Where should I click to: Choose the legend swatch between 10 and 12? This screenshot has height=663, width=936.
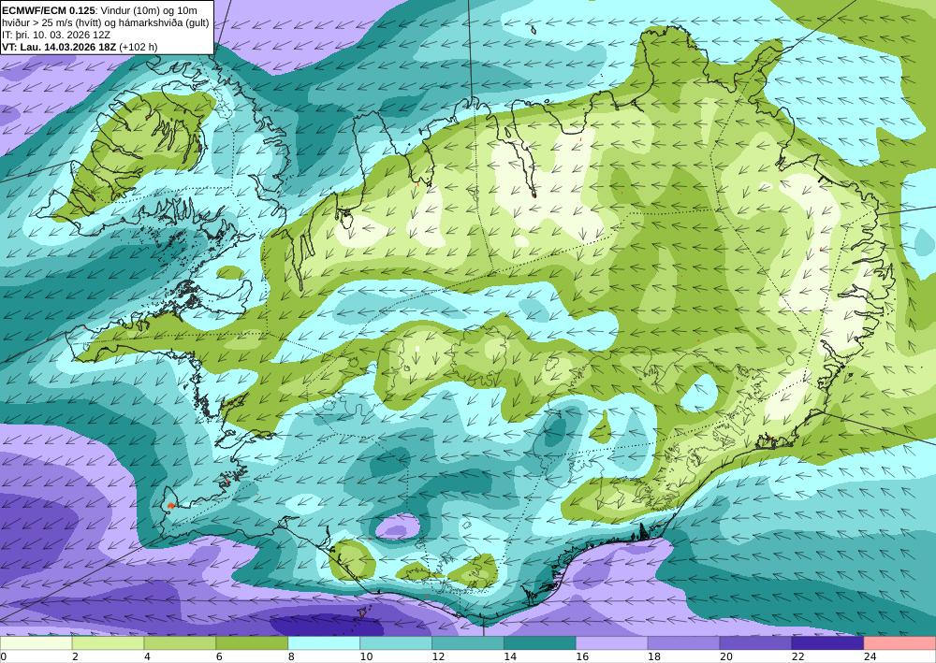396,643
